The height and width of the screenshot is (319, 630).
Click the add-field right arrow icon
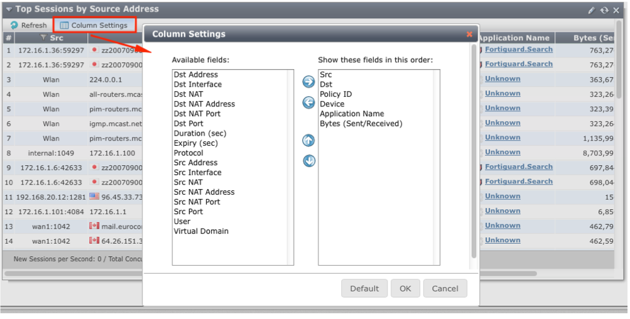[x=308, y=82]
